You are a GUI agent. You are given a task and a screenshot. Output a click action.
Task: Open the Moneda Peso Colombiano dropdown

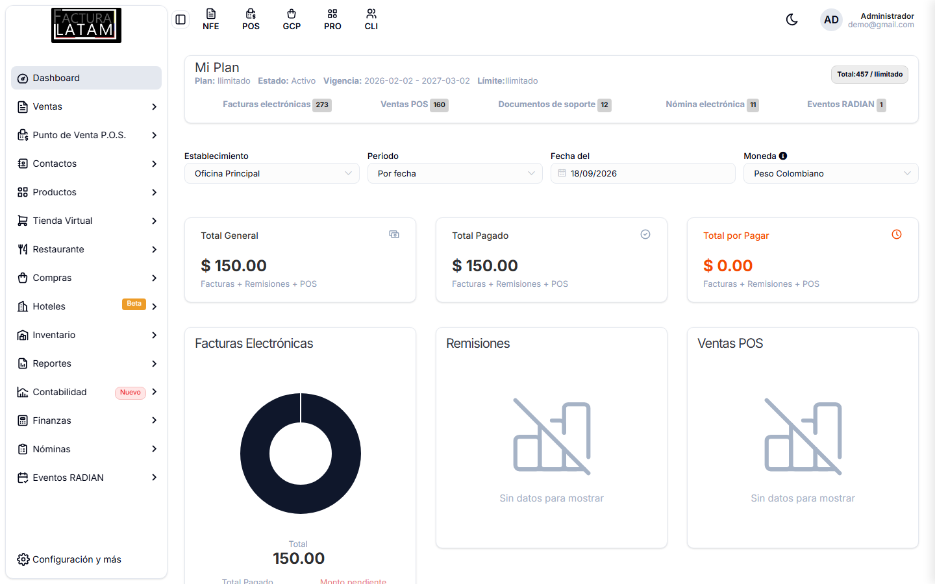831,173
